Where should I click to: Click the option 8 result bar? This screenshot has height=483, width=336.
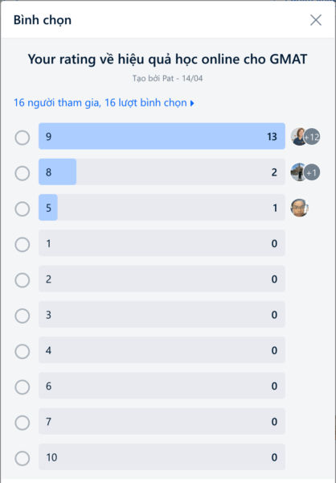[x=162, y=172]
